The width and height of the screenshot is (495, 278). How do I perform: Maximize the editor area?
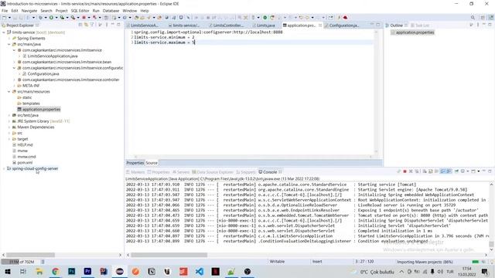pyautogui.click(x=378, y=25)
